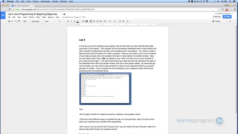Open the Editing mode dropdown
The height and width of the screenshot is (134, 238).
[219, 22]
